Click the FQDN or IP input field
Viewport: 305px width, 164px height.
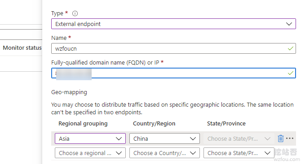tap(173, 73)
